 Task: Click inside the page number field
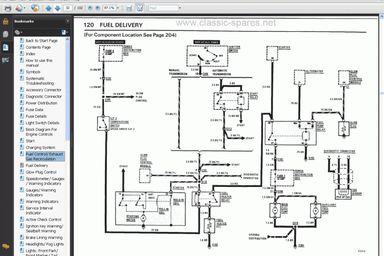coord(67,7)
